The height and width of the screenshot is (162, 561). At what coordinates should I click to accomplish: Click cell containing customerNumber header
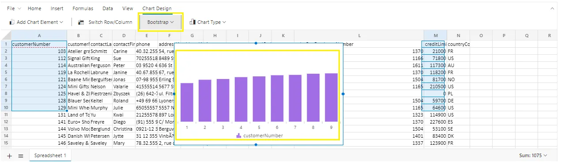click(39, 44)
